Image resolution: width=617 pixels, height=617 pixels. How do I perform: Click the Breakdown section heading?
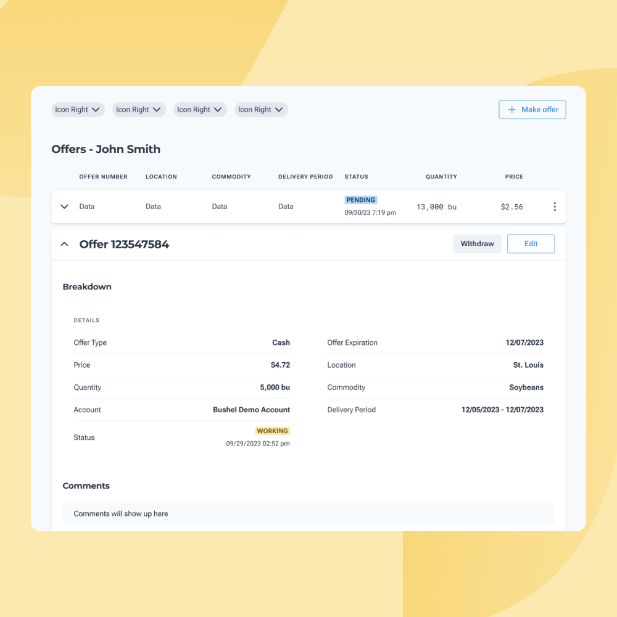click(x=87, y=287)
